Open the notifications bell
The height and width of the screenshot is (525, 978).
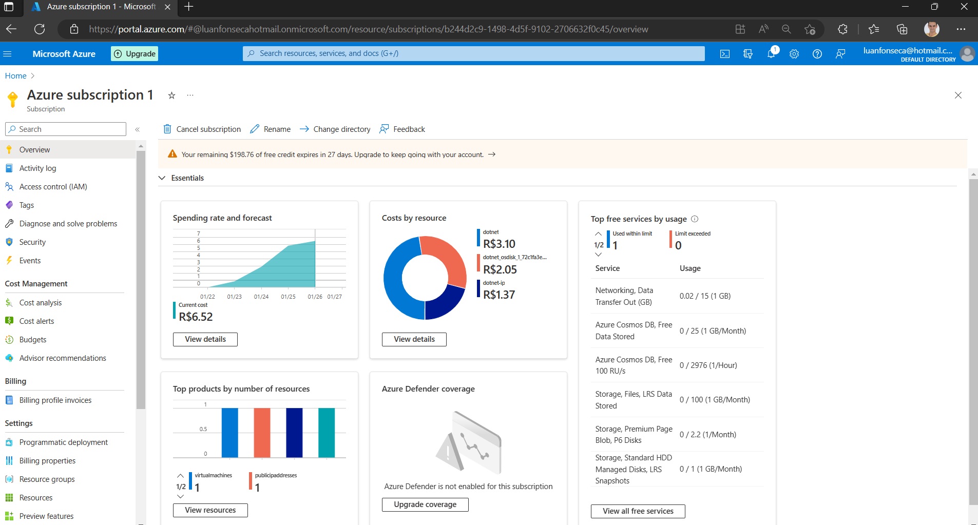click(x=771, y=54)
